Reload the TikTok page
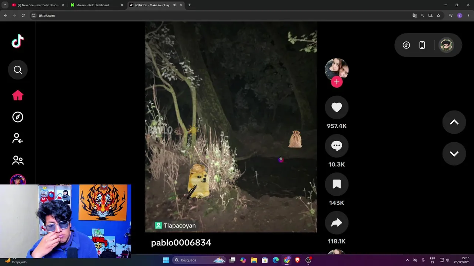This screenshot has height=266, width=474. point(23,16)
